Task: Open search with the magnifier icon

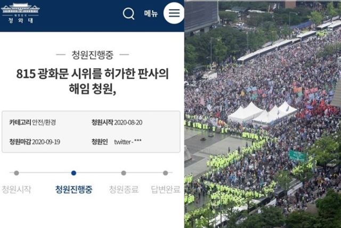Action: pos(128,14)
